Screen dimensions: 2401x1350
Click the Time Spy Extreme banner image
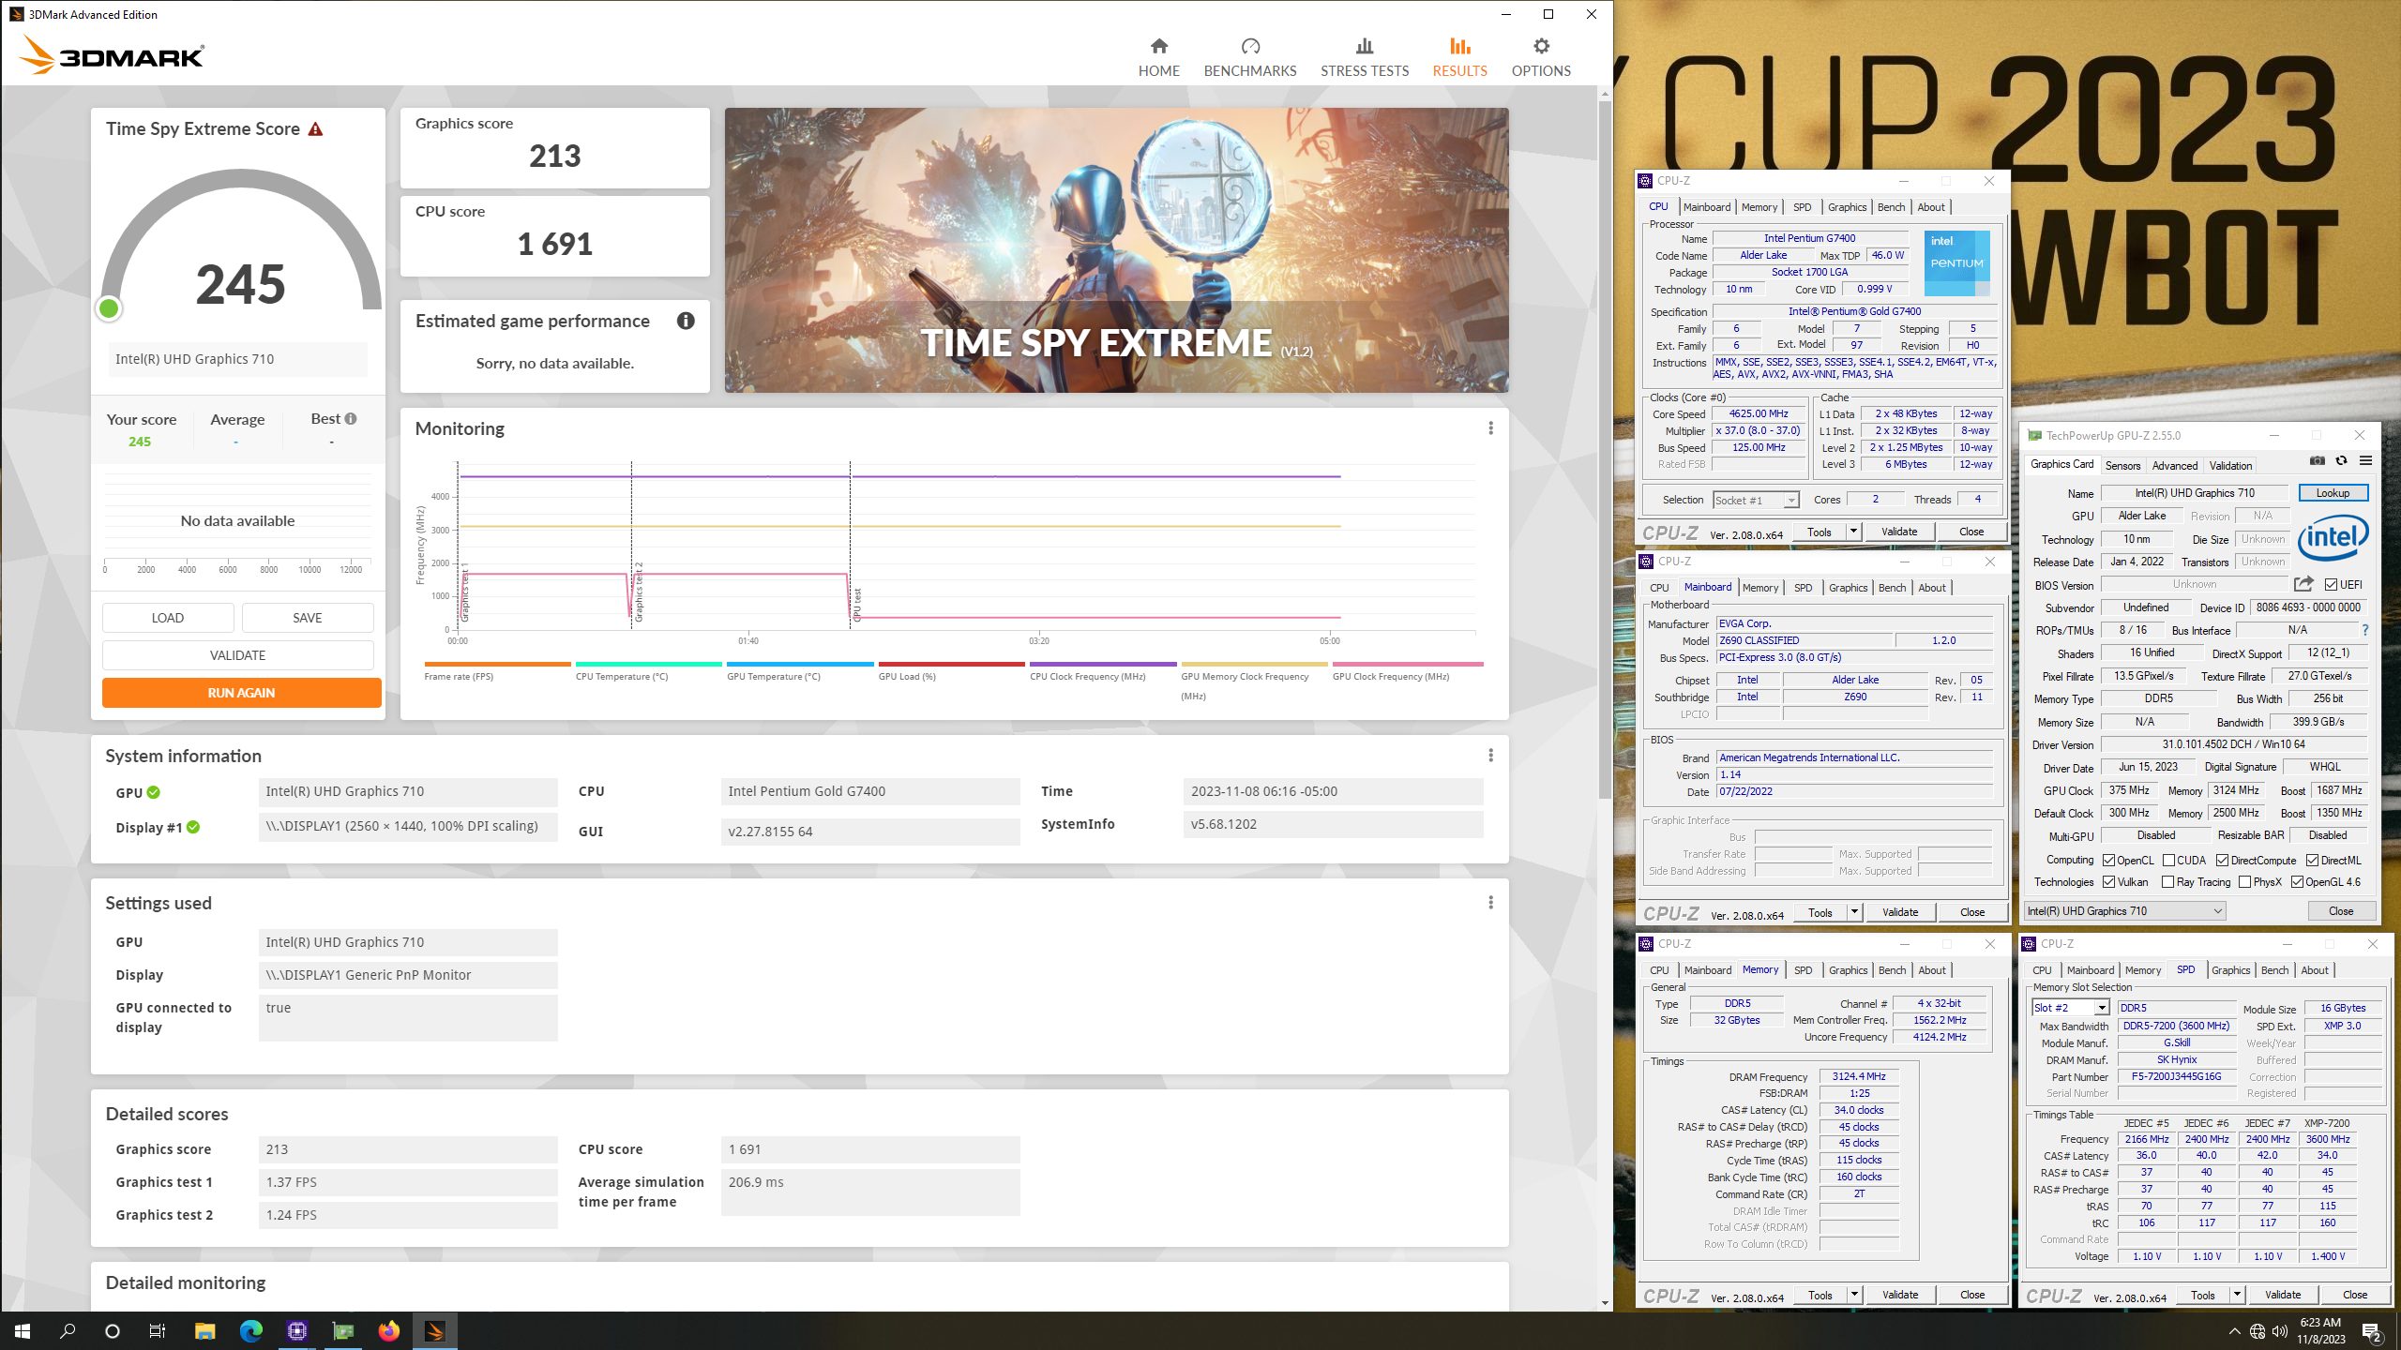pos(1116,249)
